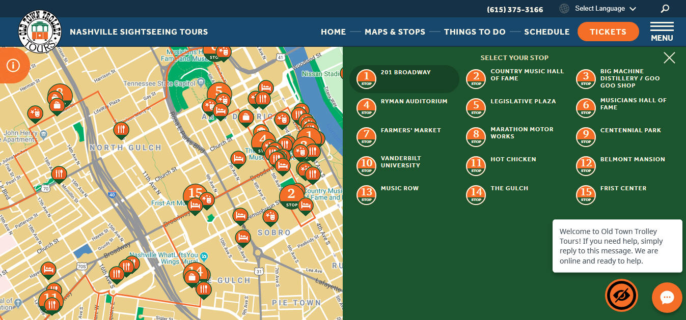Go to HOME in navigation
Screen dimensions: 686x320
click(333, 32)
